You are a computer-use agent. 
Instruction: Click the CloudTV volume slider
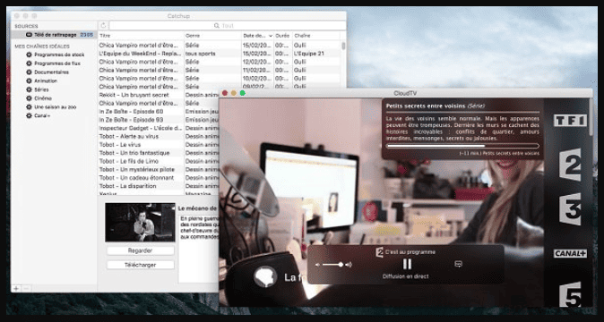pos(332,265)
